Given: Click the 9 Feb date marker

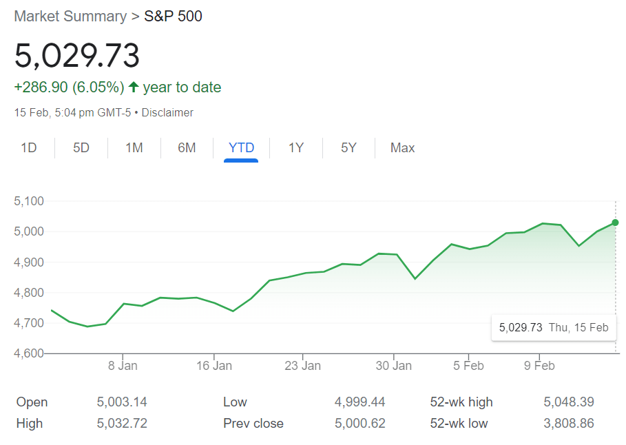Looking at the screenshot, I should (x=539, y=366).
